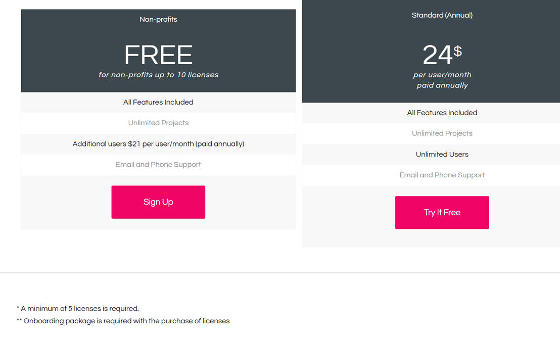Select 'Unlimited Projects' in Standard card
This screenshot has width=560, height=342.
(442, 133)
